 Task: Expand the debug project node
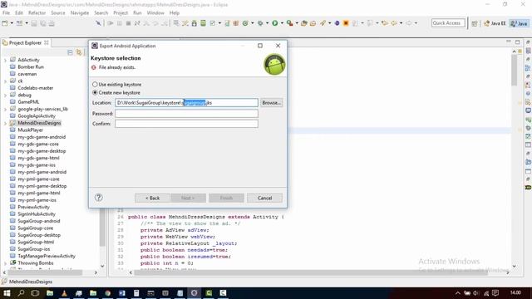5,96
